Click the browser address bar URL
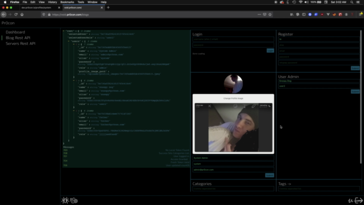The height and width of the screenshot is (205, 364). pyautogui.click(x=71, y=14)
